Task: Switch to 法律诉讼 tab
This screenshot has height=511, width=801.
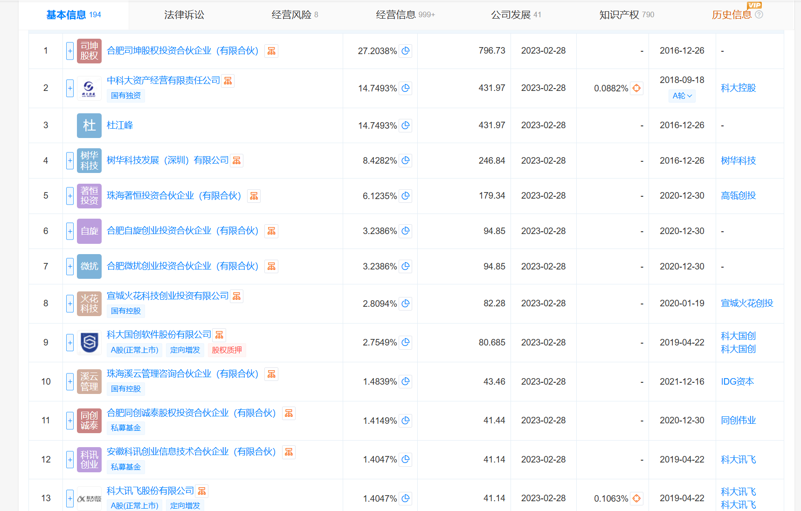Action: pyautogui.click(x=184, y=15)
